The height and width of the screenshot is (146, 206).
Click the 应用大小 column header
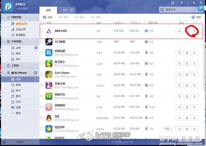point(119,23)
